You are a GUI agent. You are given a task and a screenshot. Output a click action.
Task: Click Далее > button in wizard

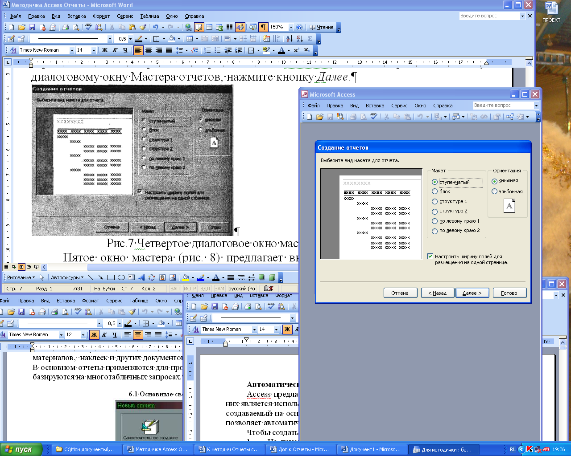click(472, 293)
